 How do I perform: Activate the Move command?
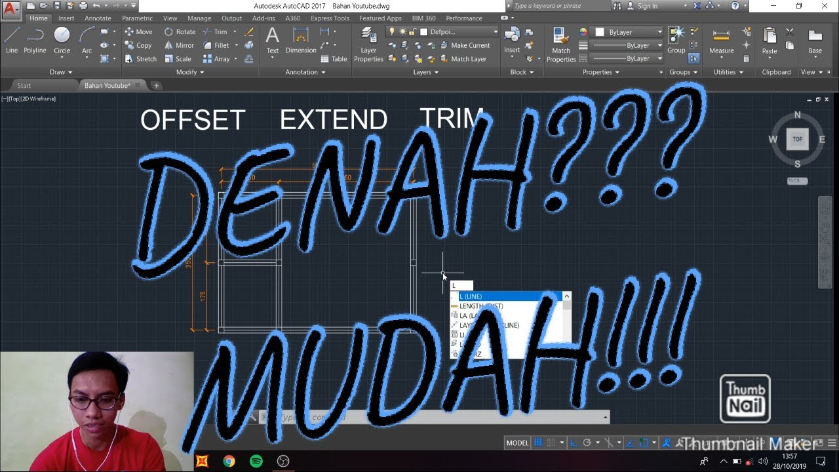click(138, 31)
